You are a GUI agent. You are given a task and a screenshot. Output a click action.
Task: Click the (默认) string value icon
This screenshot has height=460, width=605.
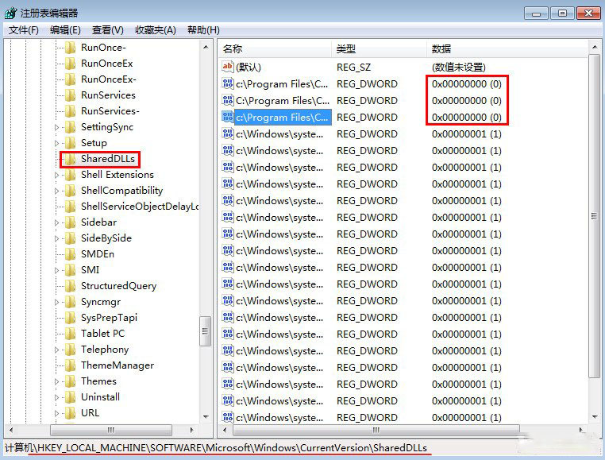pos(228,68)
